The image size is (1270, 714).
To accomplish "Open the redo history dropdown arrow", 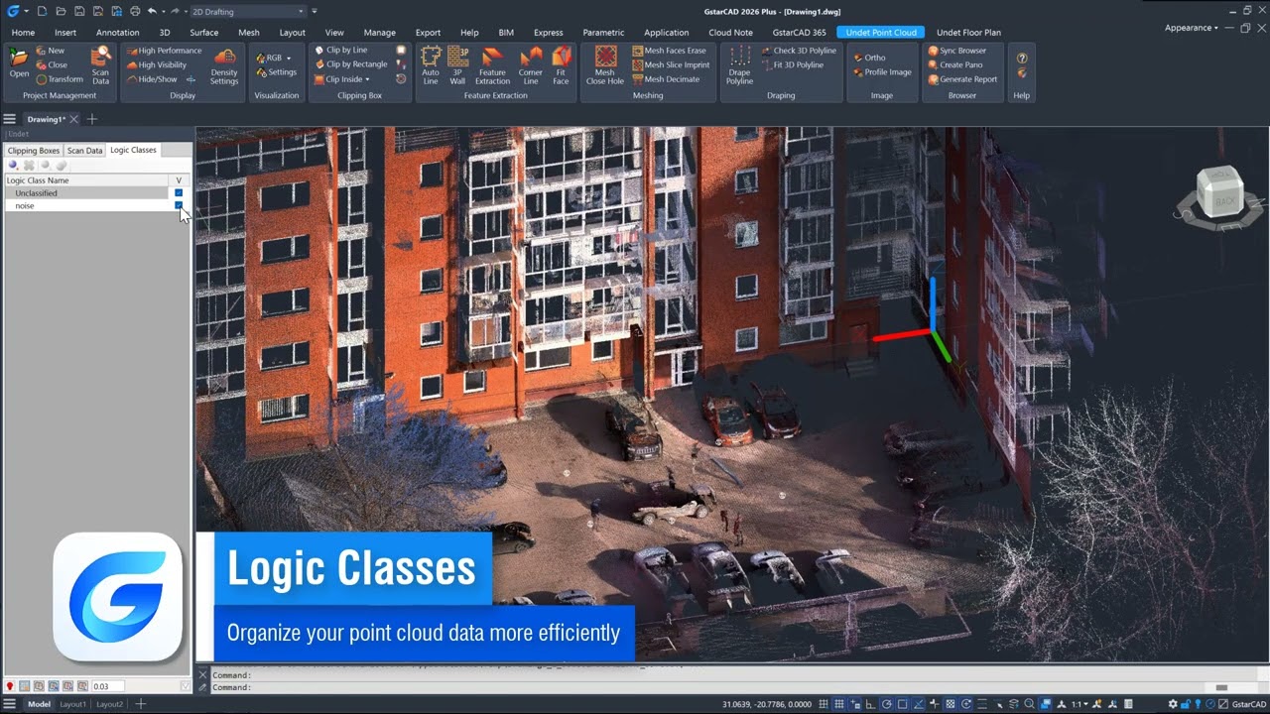I will (187, 11).
